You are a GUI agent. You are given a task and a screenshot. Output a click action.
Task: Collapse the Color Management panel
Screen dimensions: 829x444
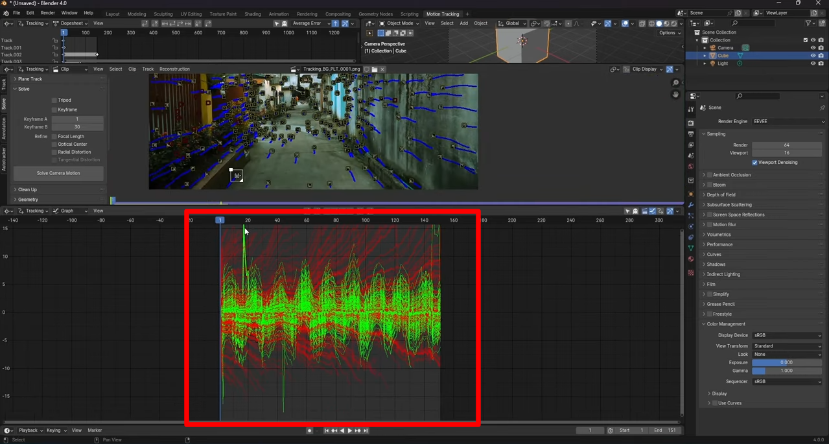click(725, 324)
